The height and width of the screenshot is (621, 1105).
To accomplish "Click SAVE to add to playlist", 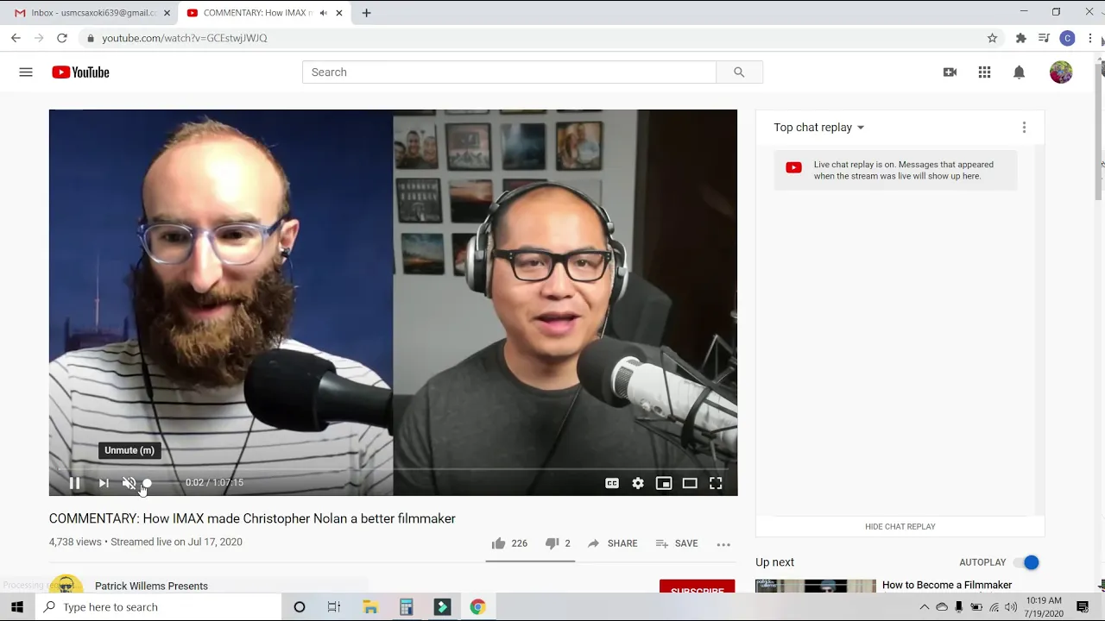I will (677, 543).
